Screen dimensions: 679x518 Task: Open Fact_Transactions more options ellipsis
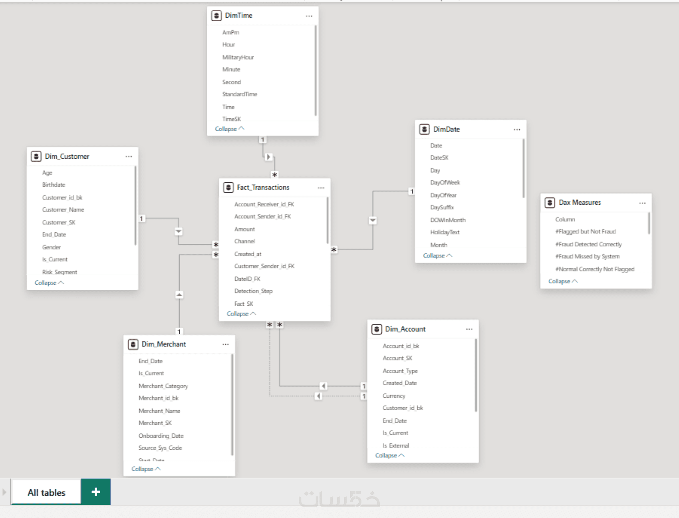click(x=321, y=188)
